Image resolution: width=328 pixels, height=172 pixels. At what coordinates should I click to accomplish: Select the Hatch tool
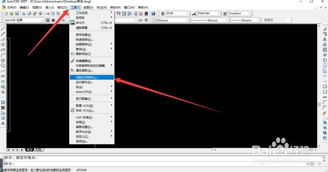(3, 102)
